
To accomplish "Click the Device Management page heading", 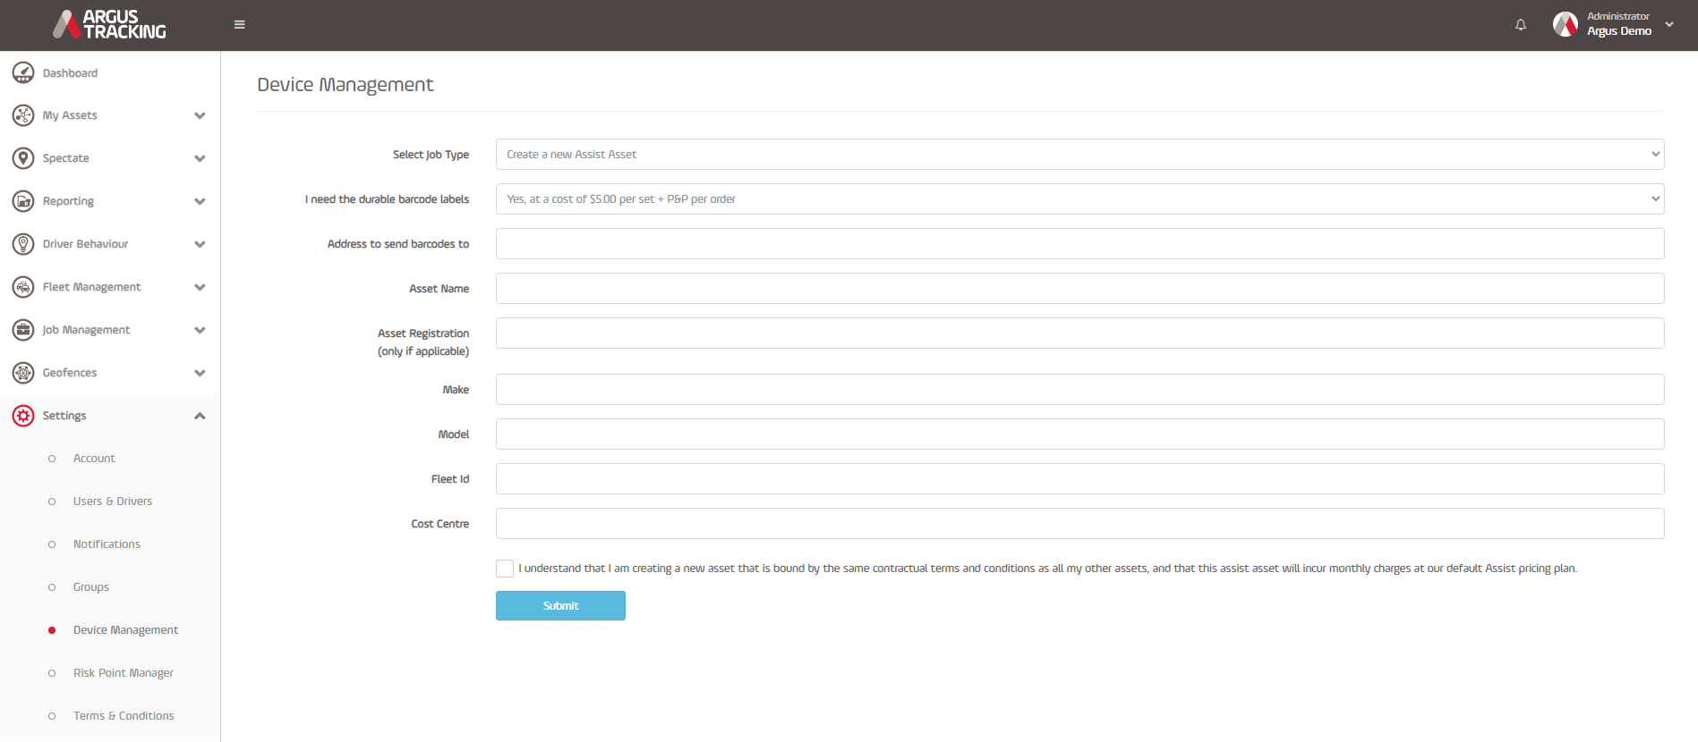I will coord(345,85).
